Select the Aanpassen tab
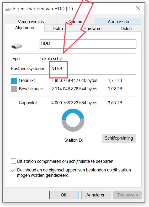The image size is (149, 207). tap(118, 21)
